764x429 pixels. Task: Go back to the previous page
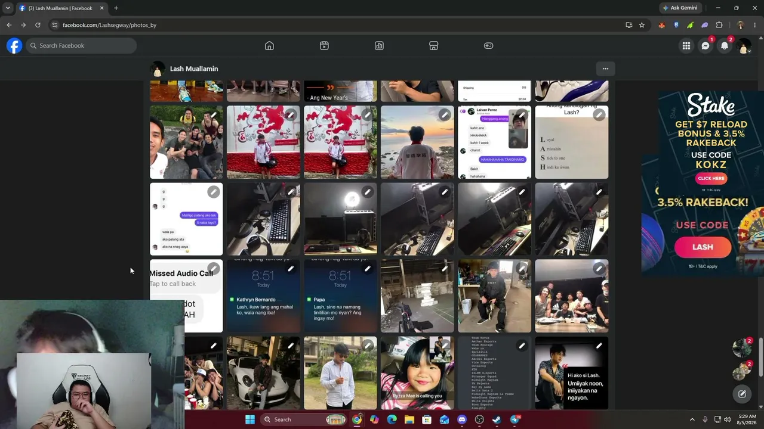(9, 25)
